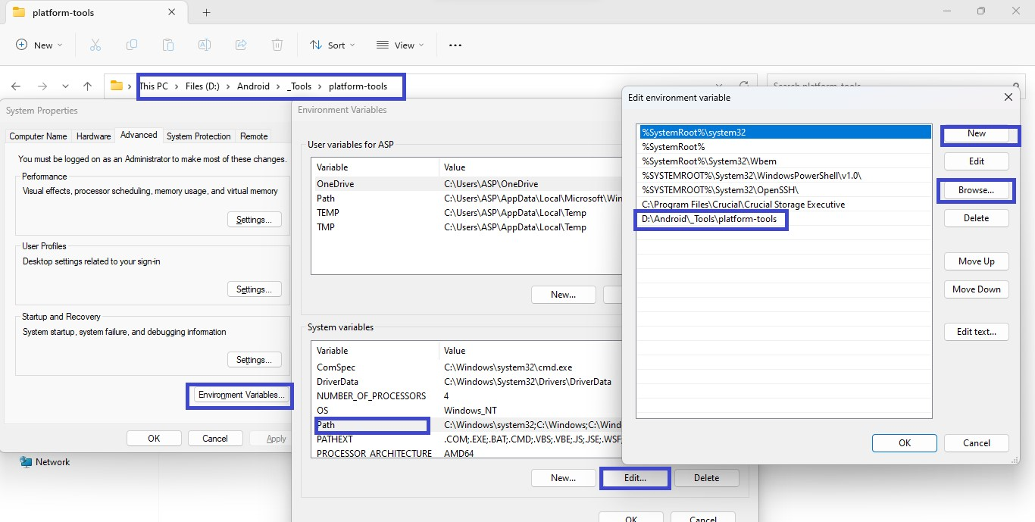Open the System Protection tab

point(199,136)
